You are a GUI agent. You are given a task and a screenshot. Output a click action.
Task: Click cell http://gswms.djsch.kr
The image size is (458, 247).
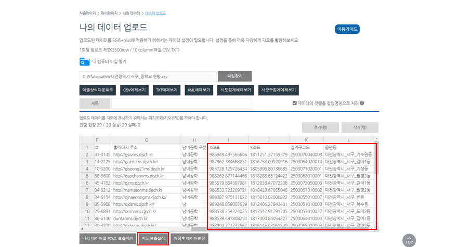pos(146,154)
